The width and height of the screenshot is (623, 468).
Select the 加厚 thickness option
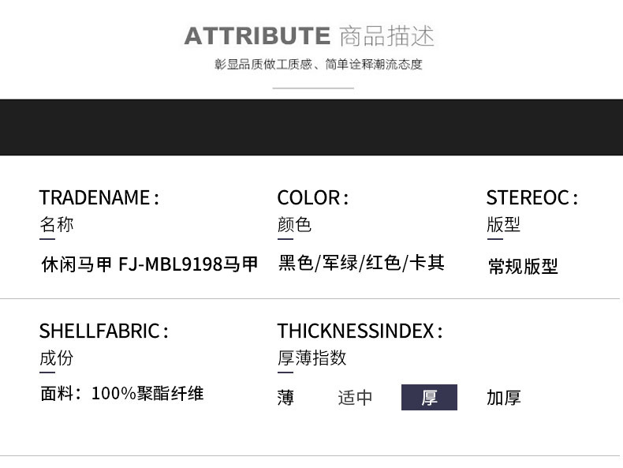click(503, 398)
